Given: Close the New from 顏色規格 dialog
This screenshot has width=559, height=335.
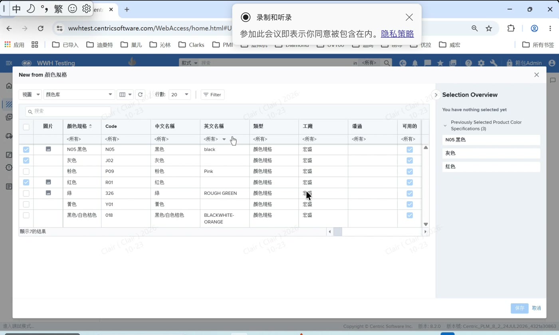Looking at the screenshot, I should point(537,75).
